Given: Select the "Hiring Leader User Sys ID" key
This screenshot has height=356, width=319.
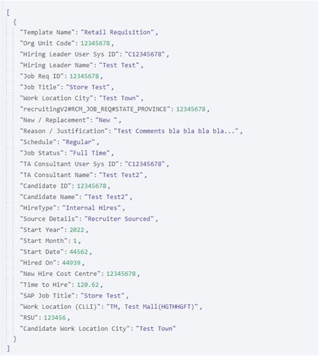Looking at the screenshot, I should (x=70, y=55).
